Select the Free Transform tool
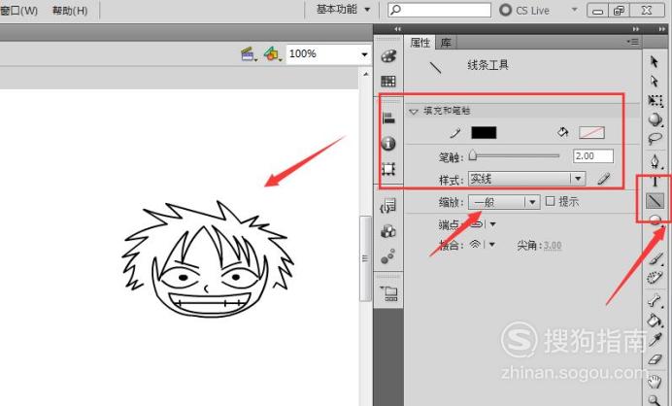This screenshot has height=406, width=672. (x=655, y=100)
